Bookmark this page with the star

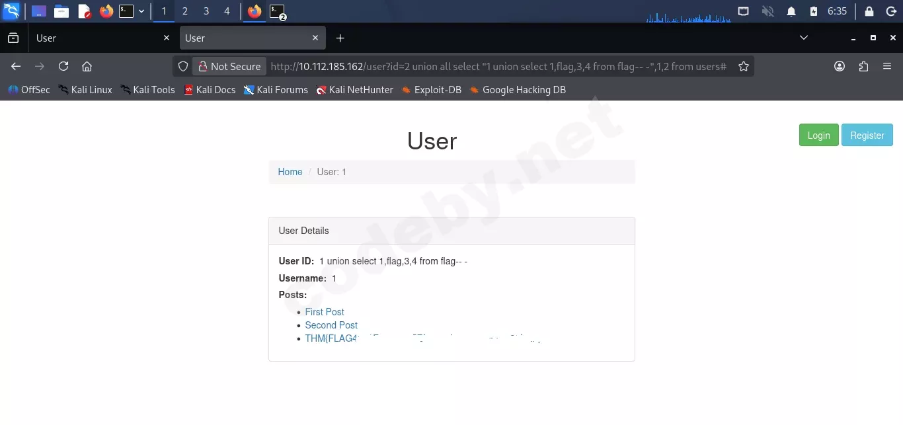pyautogui.click(x=744, y=66)
